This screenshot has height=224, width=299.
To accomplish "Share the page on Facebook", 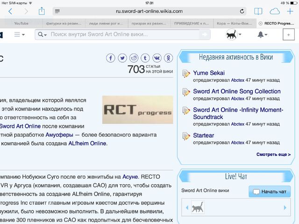I will [x=111, y=58].
